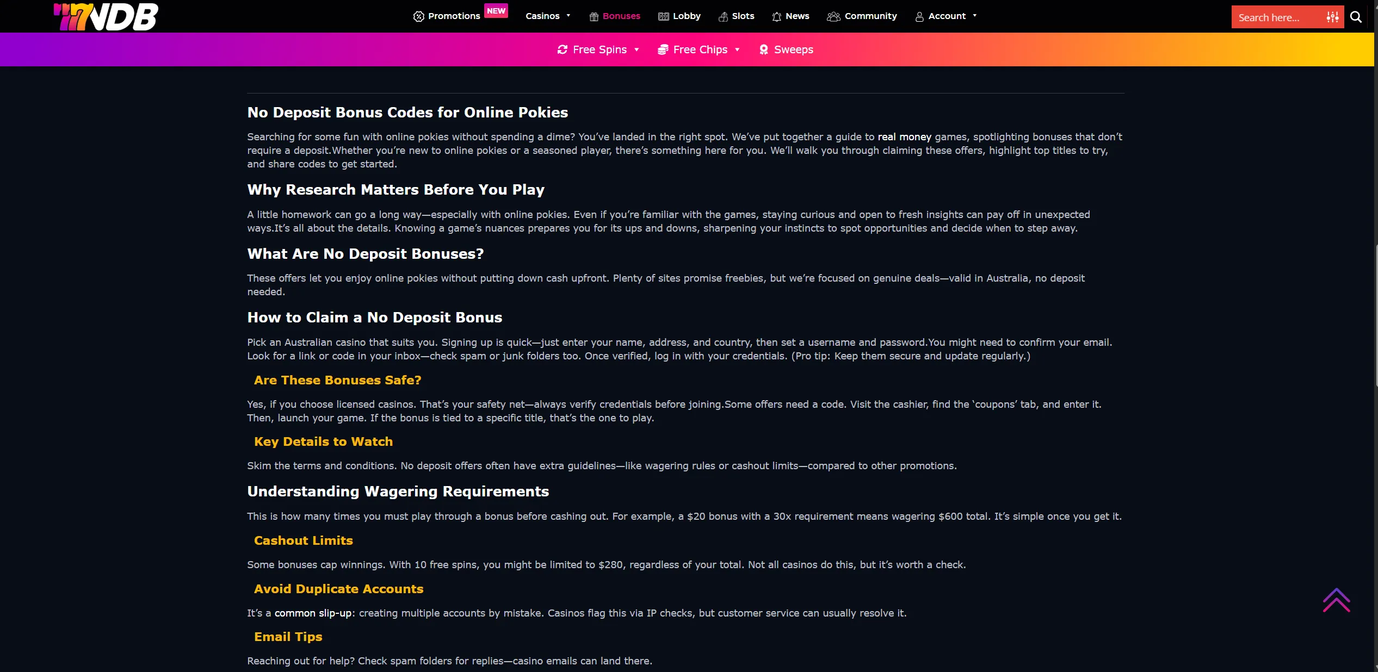This screenshot has height=672, width=1378.
Task: Click the NDB logo
Action: click(106, 16)
